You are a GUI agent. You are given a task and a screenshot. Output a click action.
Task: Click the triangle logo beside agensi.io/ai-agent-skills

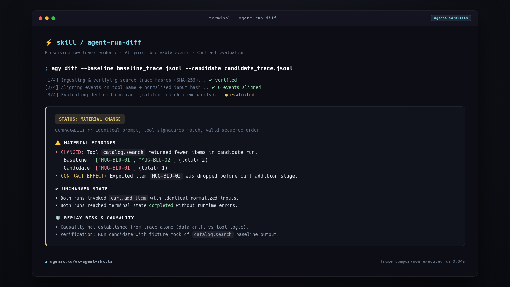[46, 261]
